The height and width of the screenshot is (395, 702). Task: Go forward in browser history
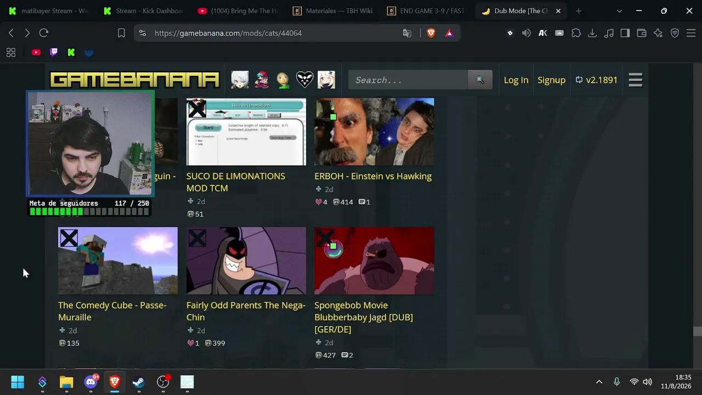tap(27, 33)
